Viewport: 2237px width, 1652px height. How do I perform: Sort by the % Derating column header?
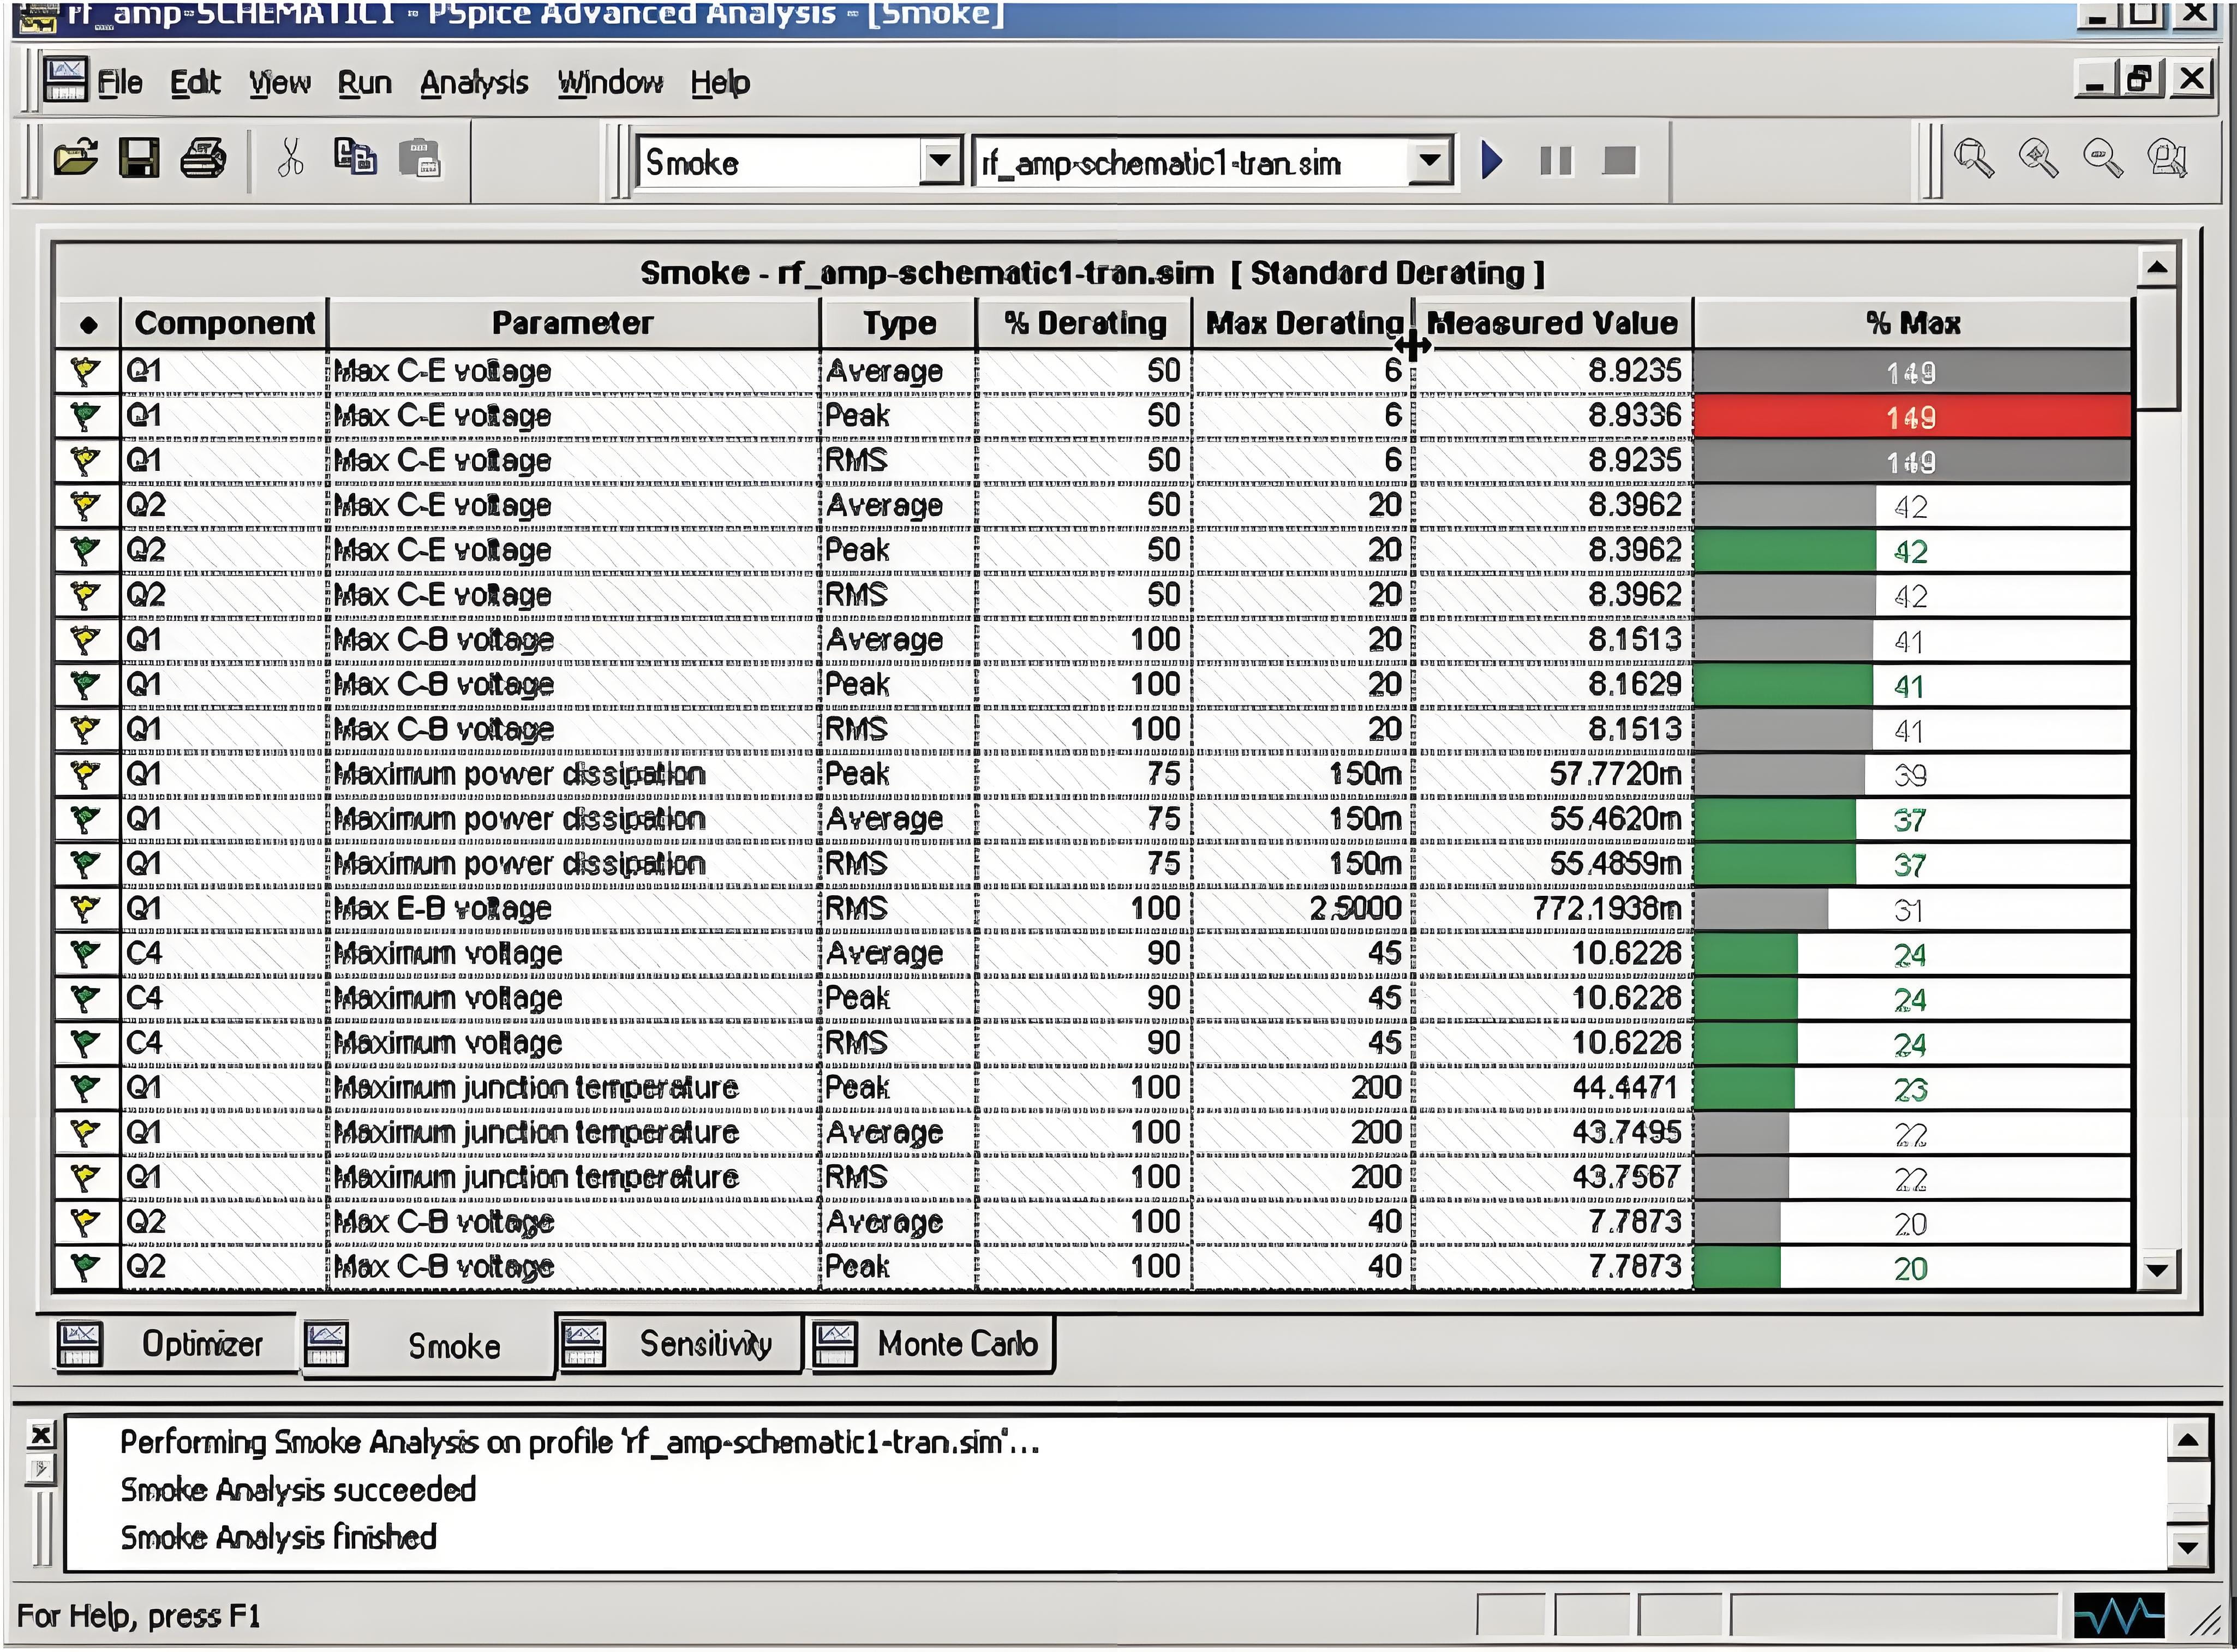pos(1084,324)
